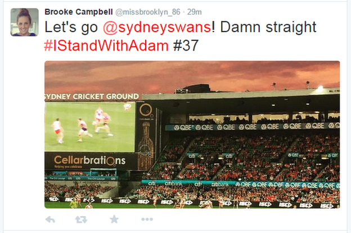Viewport: 351px width, 233px height.
Task: Click the QBE banner on the upper stand
Action: [252, 127]
